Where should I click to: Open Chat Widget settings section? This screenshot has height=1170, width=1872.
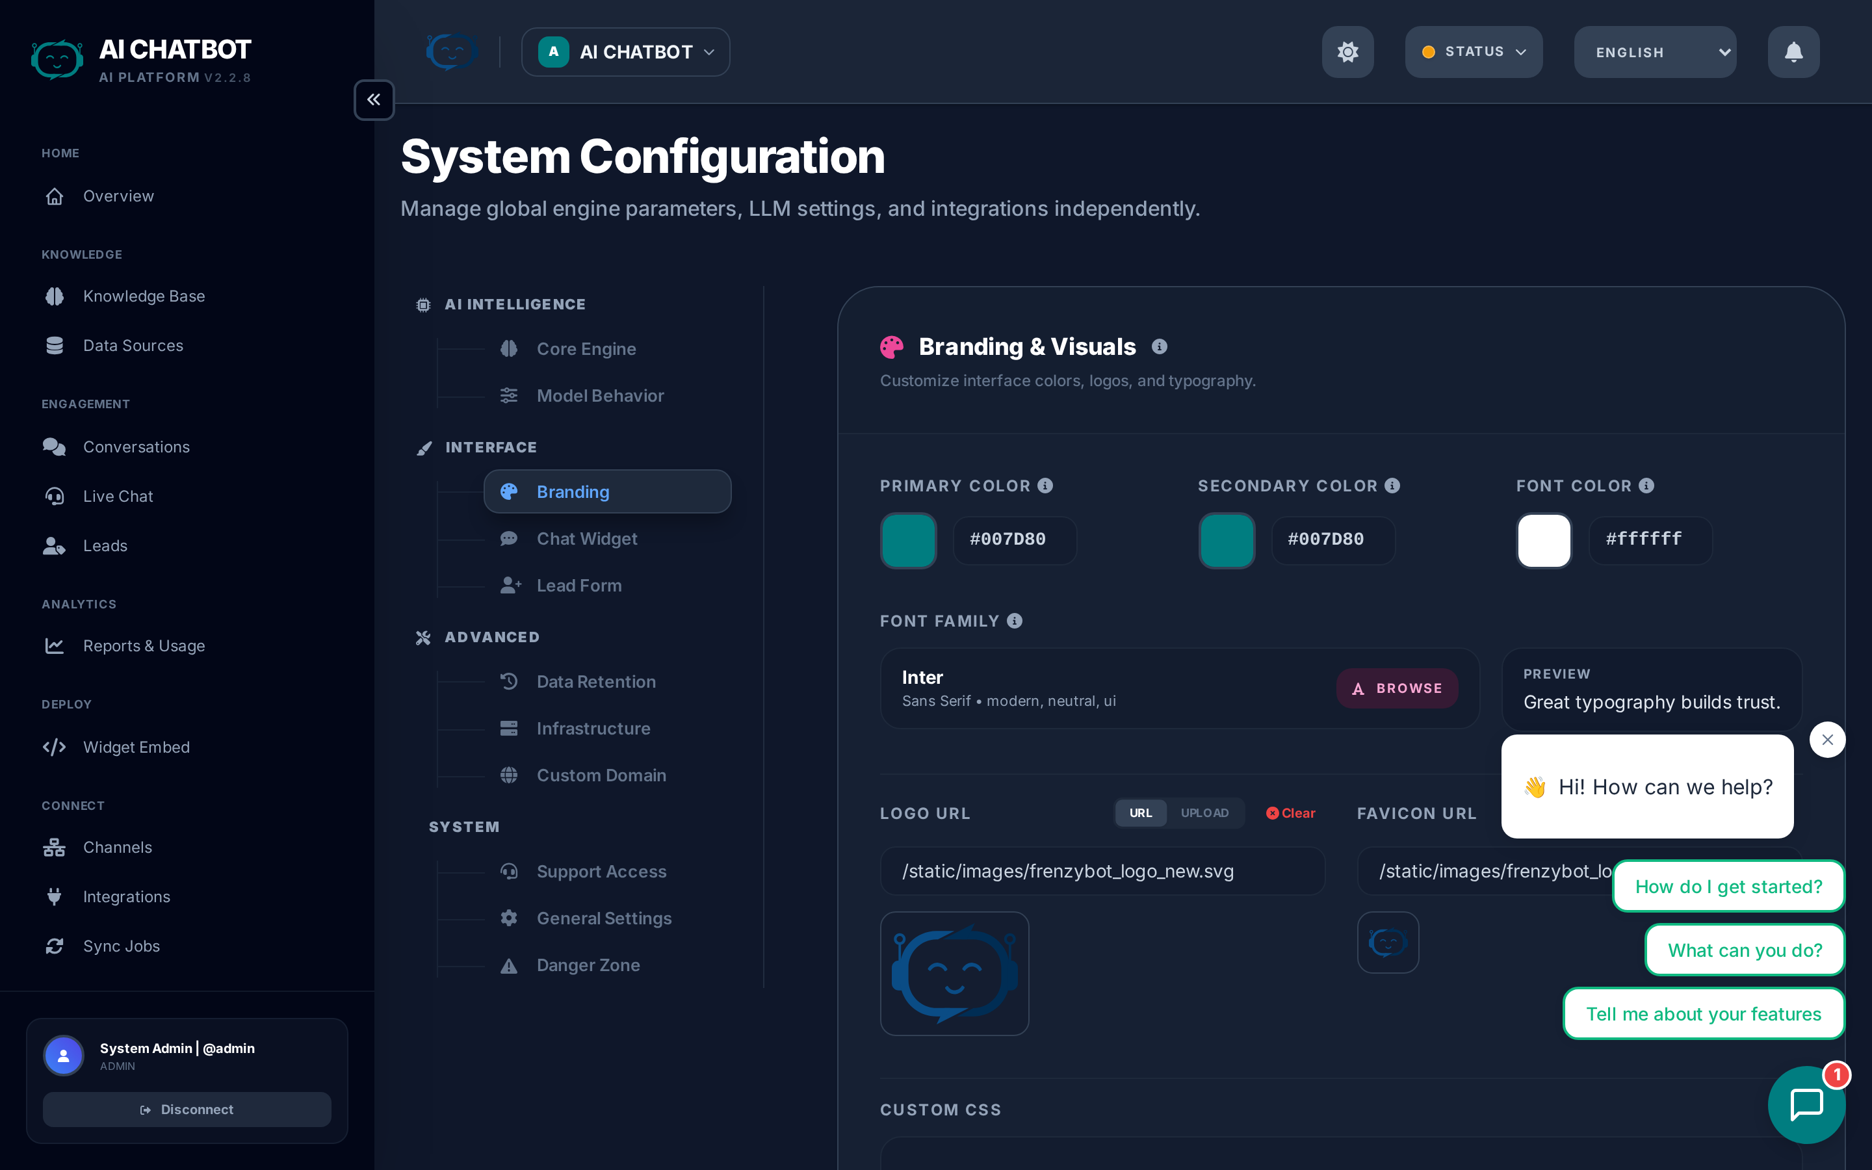click(x=586, y=539)
